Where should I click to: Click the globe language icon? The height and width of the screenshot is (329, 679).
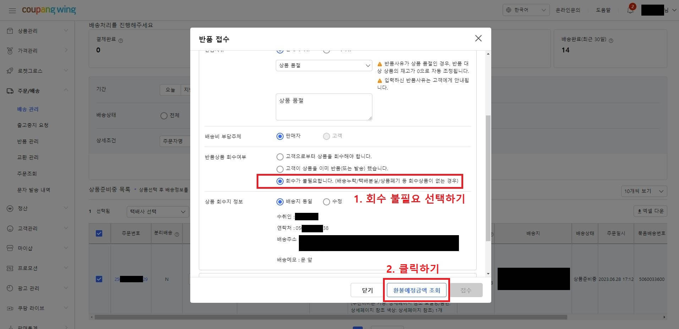(509, 10)
